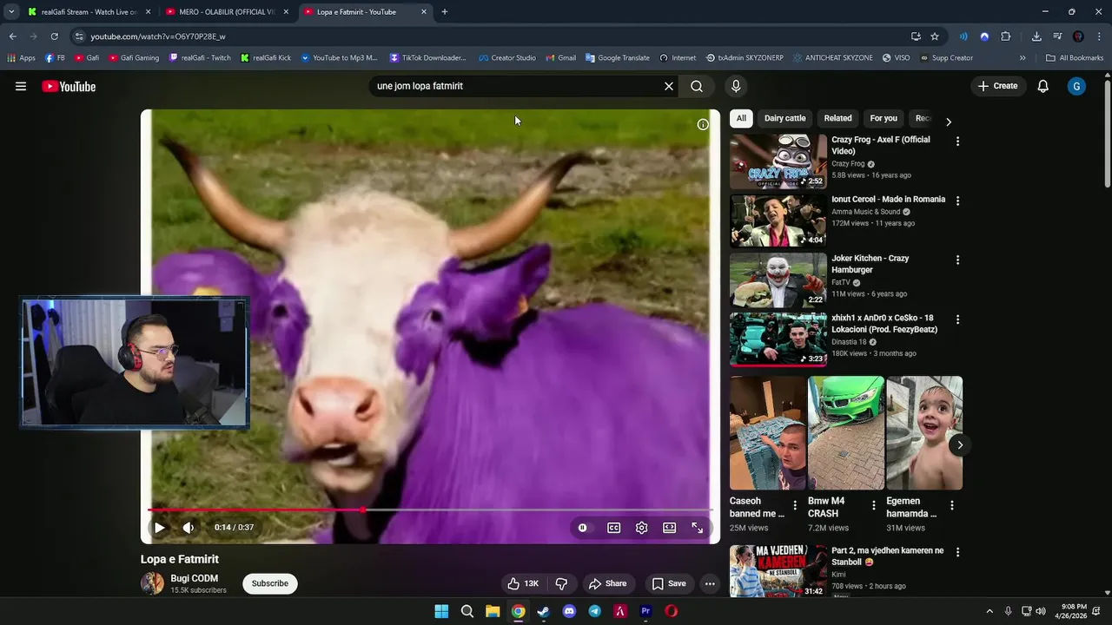This screenshot has height=625, width=1112.
Task: Like the video with 13K likes
Action: click(524, 583)
